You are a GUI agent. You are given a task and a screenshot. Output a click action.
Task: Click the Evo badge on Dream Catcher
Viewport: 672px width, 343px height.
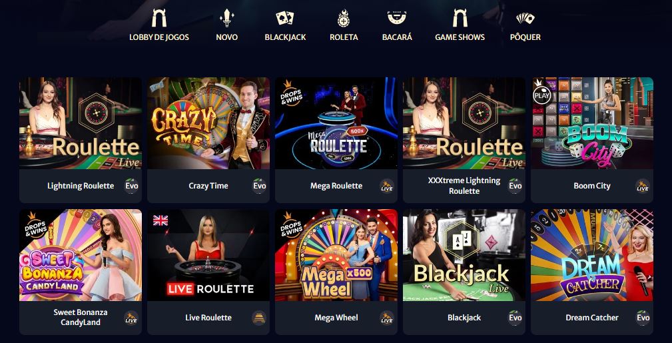pos(643,318)
